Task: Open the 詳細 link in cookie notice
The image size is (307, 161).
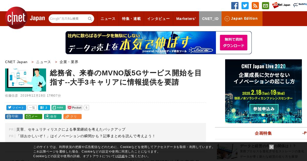Action: (122, 156)
